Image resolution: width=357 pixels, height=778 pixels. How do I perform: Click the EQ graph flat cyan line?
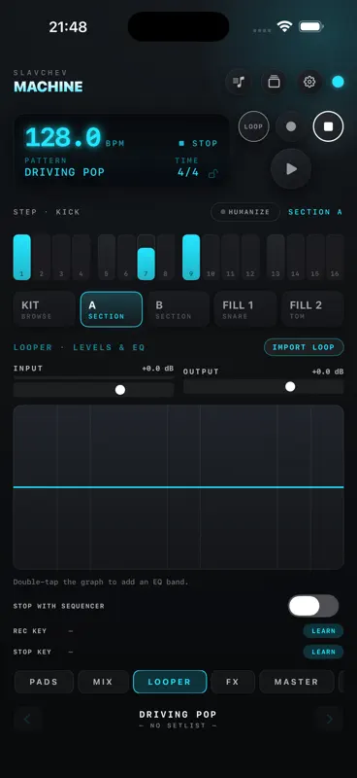(178, 487)
